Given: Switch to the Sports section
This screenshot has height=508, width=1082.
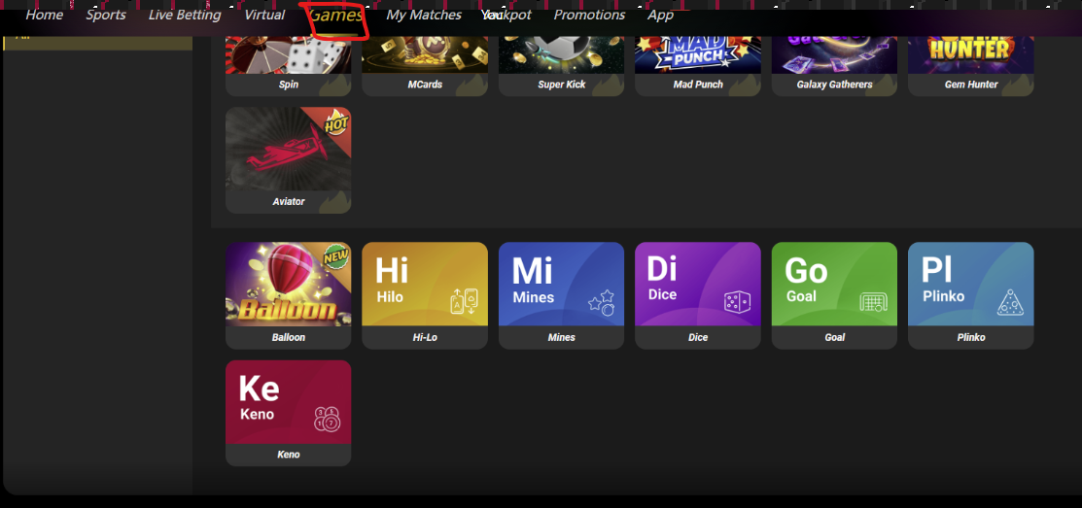Looking at the screenshot, I should (106, 15).
